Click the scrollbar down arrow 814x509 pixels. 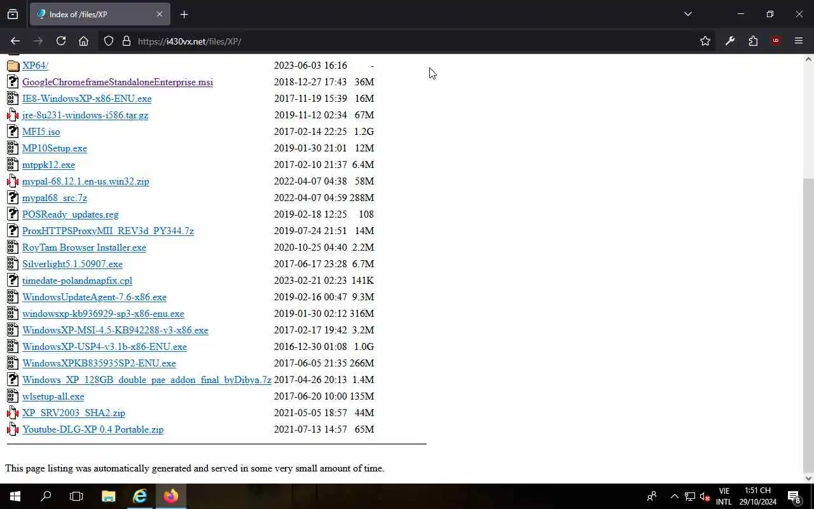click(808, 478)
